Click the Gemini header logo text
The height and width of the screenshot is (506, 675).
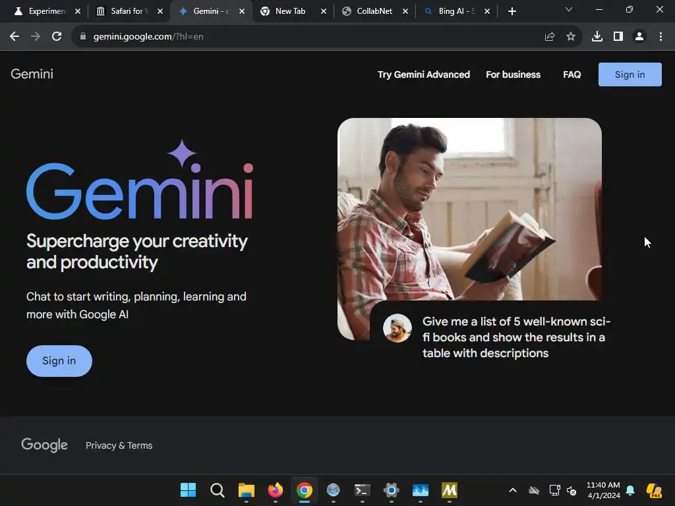point(32,74)
